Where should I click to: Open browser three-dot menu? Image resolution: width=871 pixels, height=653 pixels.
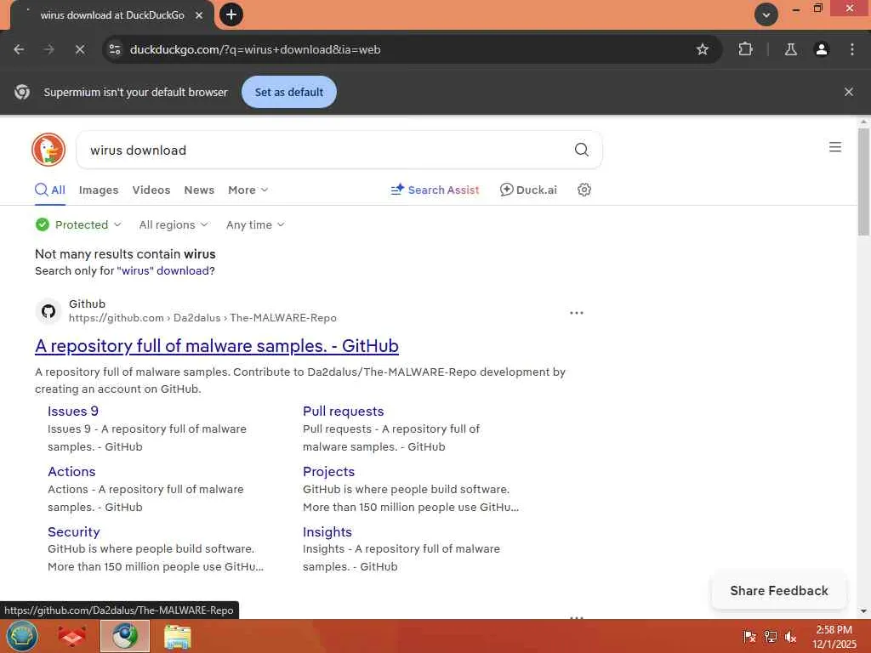(852, 49)
